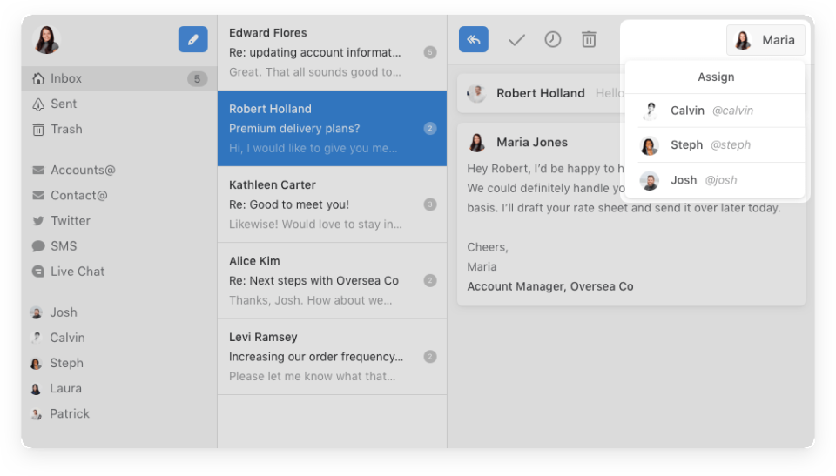This screenshot has width=836, height=476.
Task: Open the Maria assignee dropdown
Action: (765, 40)
